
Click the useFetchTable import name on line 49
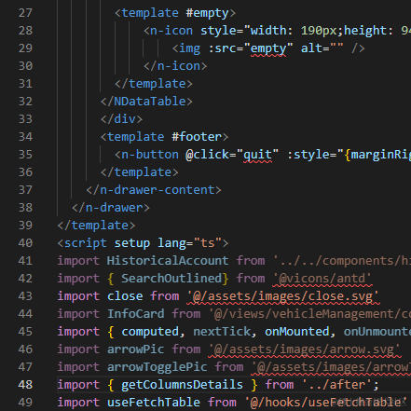[154, 403]
